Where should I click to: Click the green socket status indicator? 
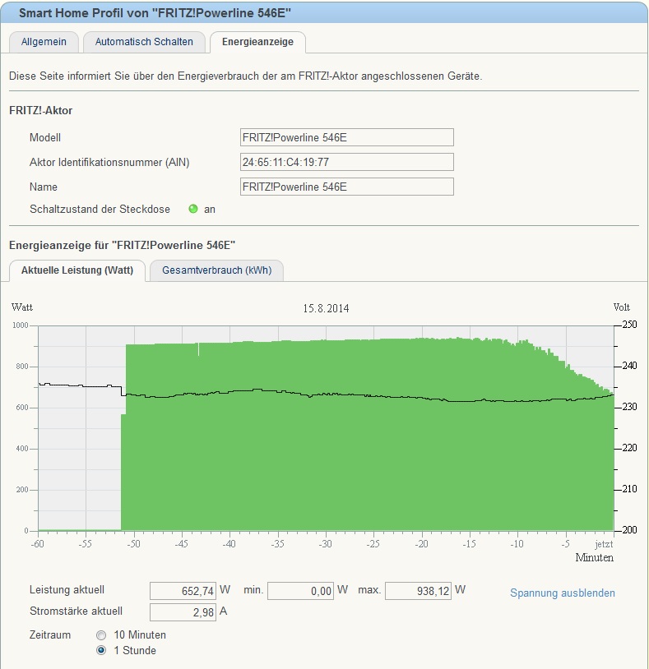(193, 210)
